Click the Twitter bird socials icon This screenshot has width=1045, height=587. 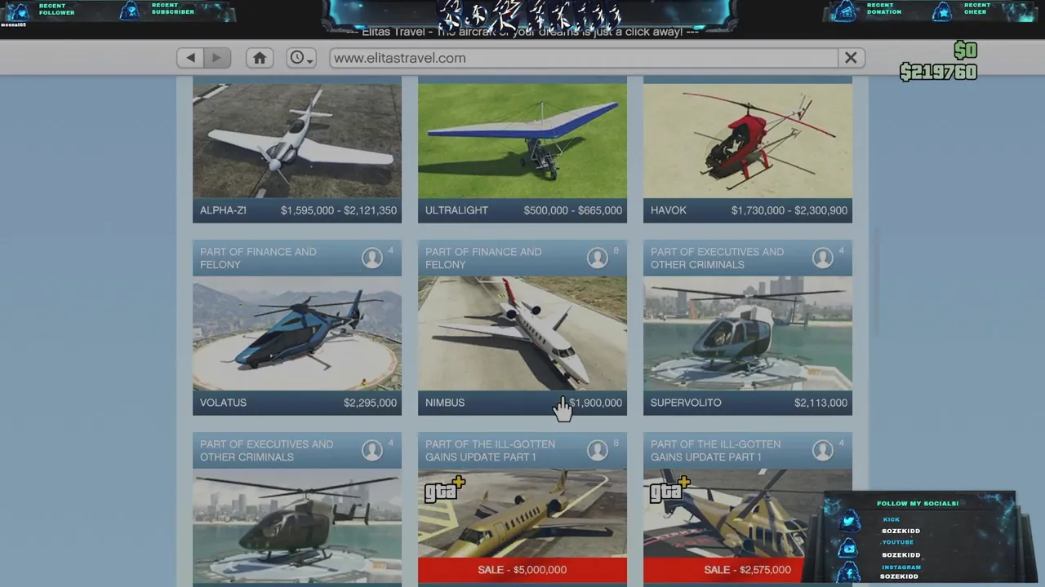pyautogui.click(x=849, y=523)
